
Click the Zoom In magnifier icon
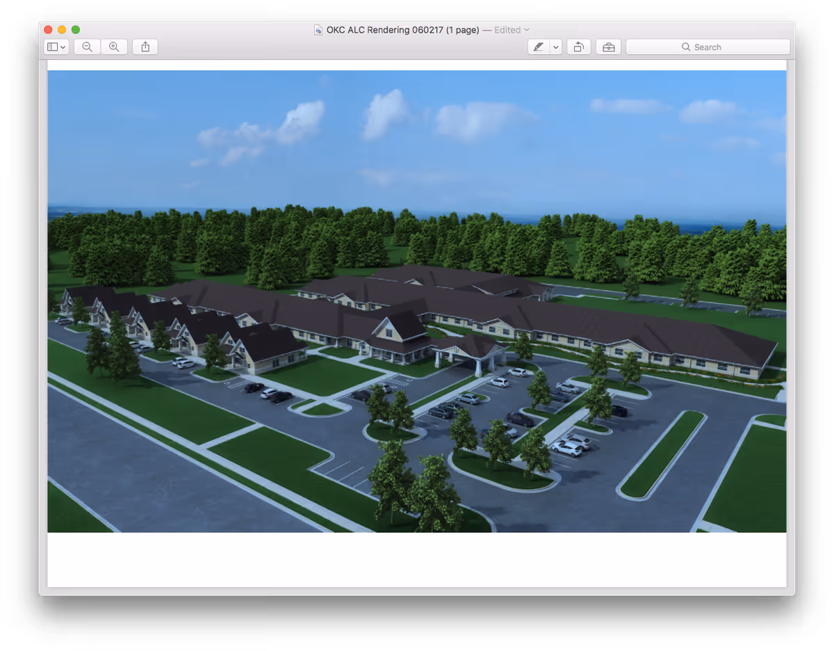pyautogui.click(x=114, y=47)
